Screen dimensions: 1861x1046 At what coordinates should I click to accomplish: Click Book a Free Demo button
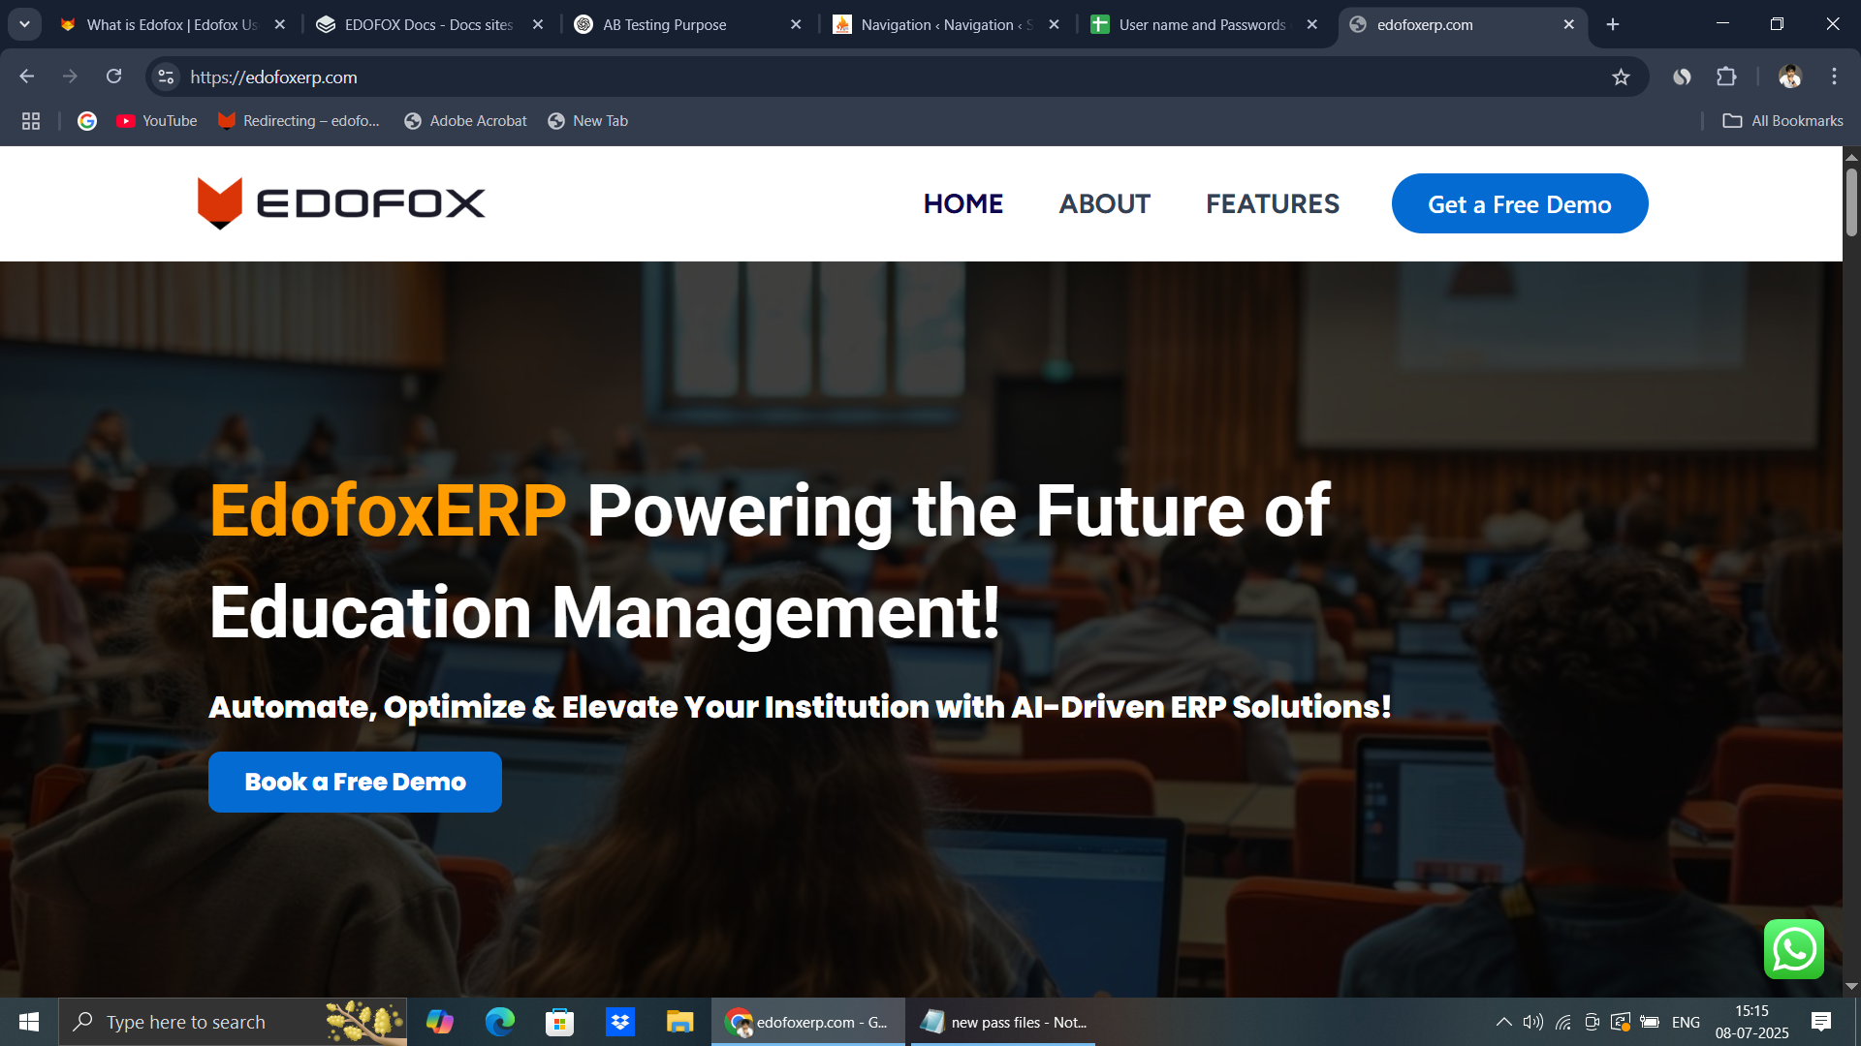click(x=355, y=783)
